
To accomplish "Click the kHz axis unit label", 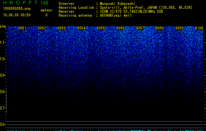I will pos(3,27).
